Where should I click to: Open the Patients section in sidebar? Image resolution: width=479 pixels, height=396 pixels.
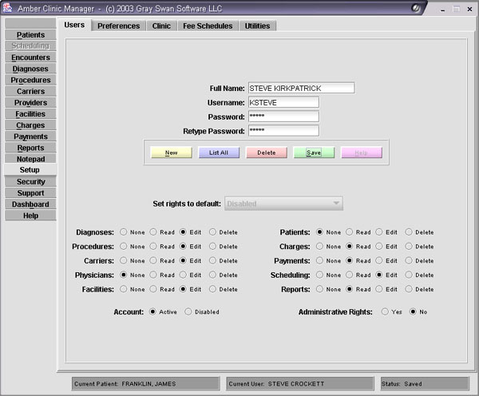click(30, 35)
